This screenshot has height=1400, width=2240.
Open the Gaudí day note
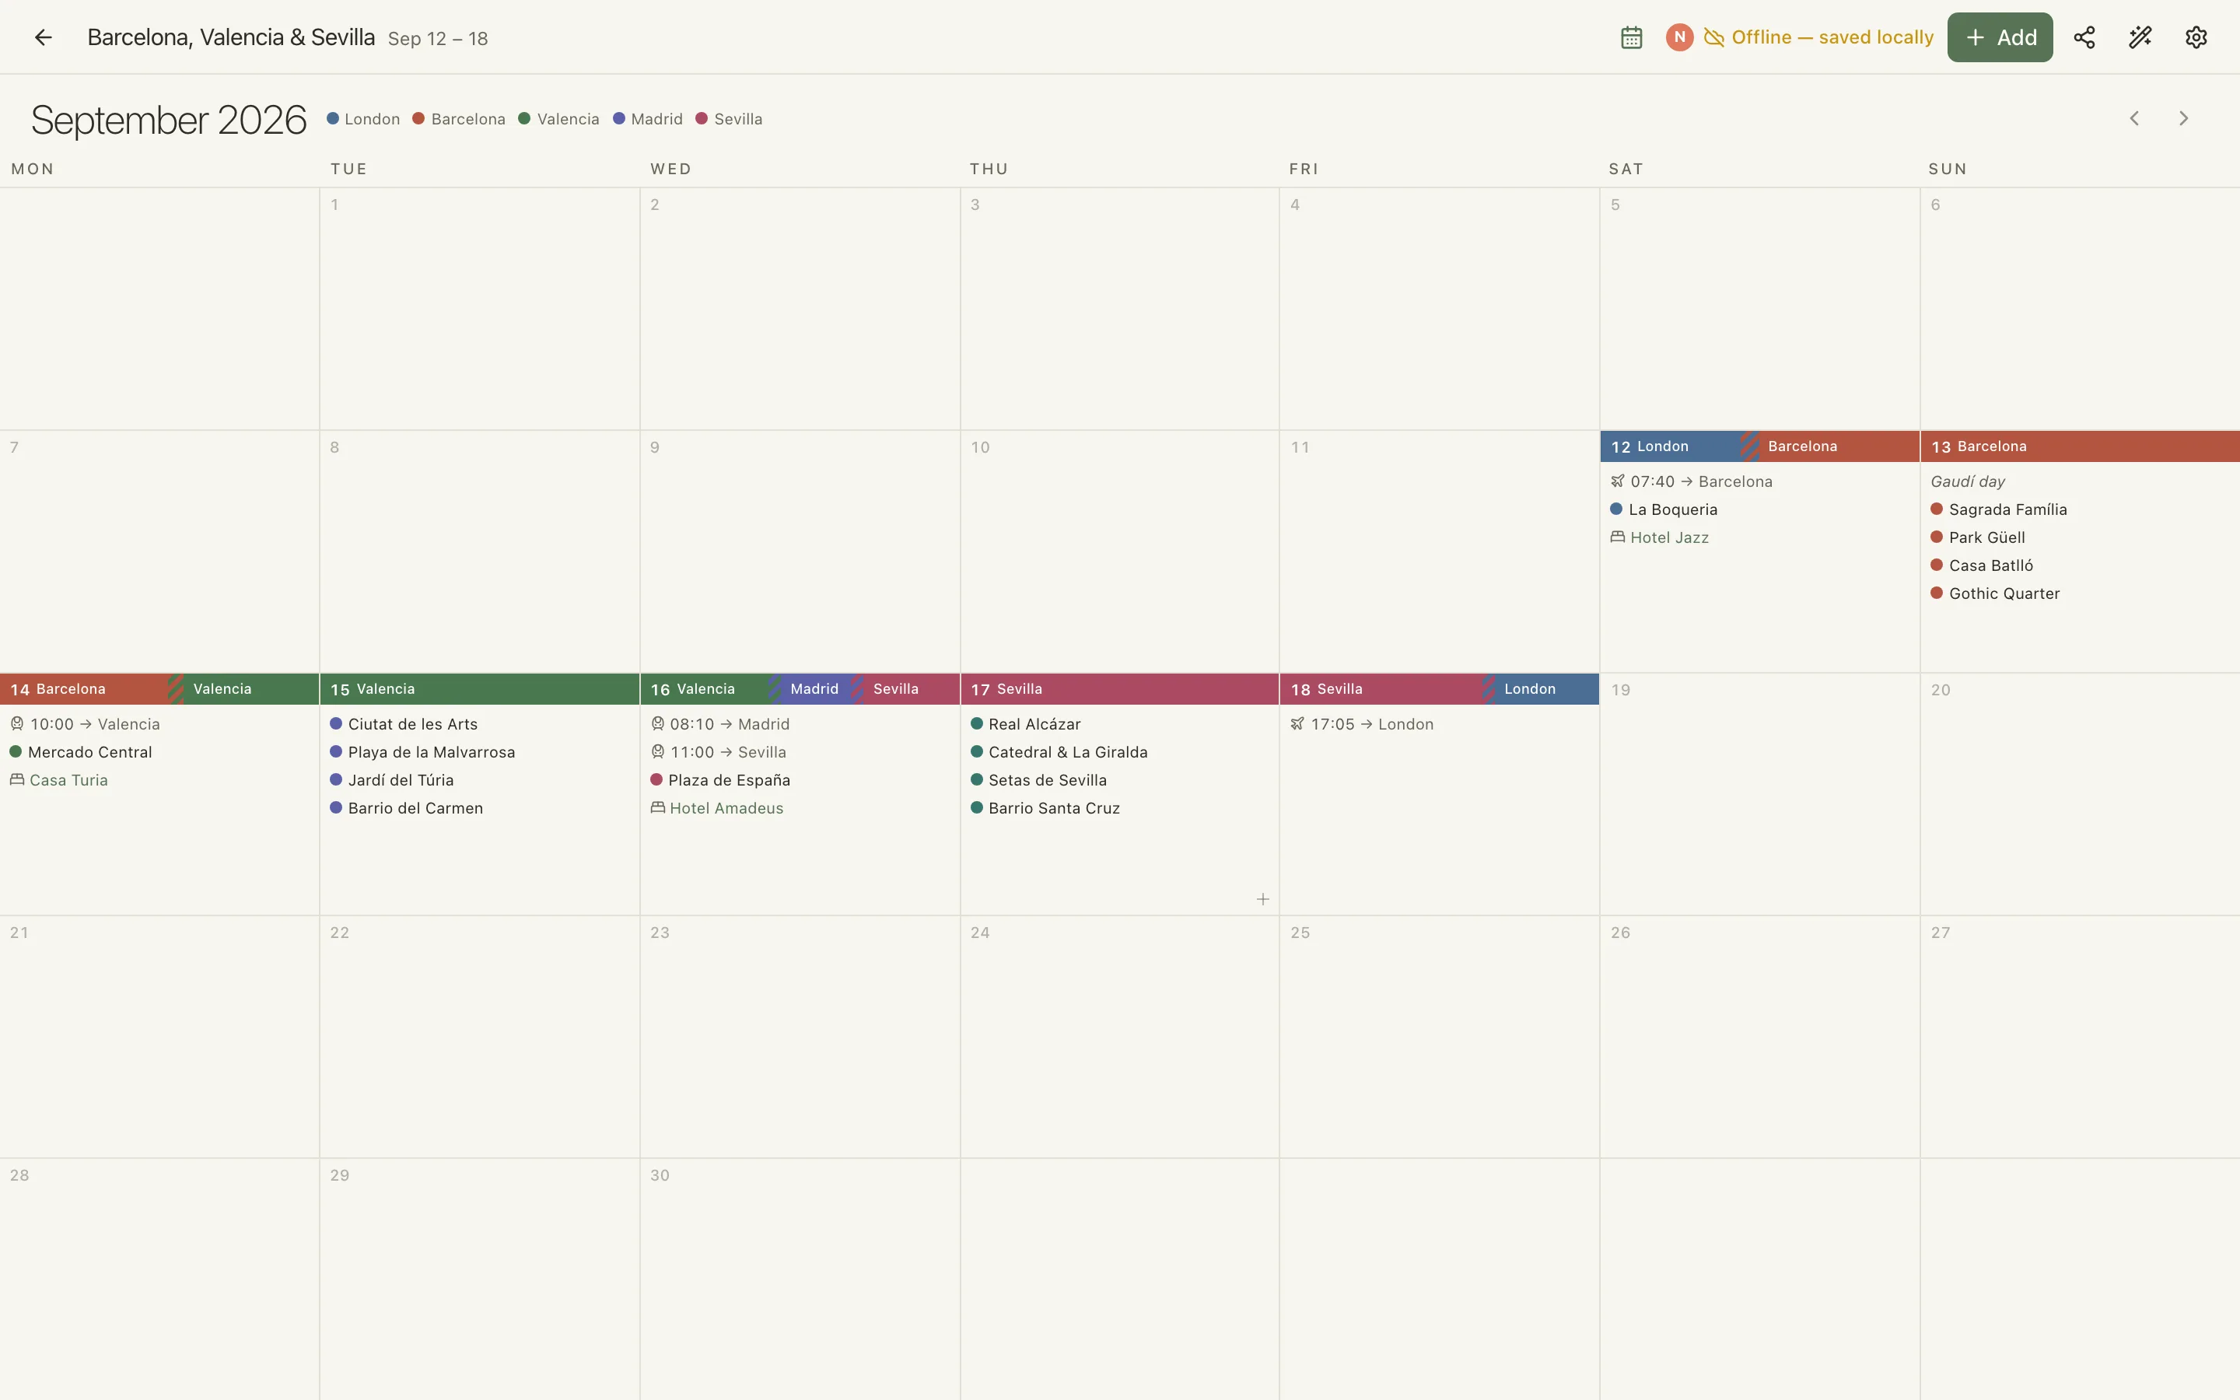pos(1967,481)
